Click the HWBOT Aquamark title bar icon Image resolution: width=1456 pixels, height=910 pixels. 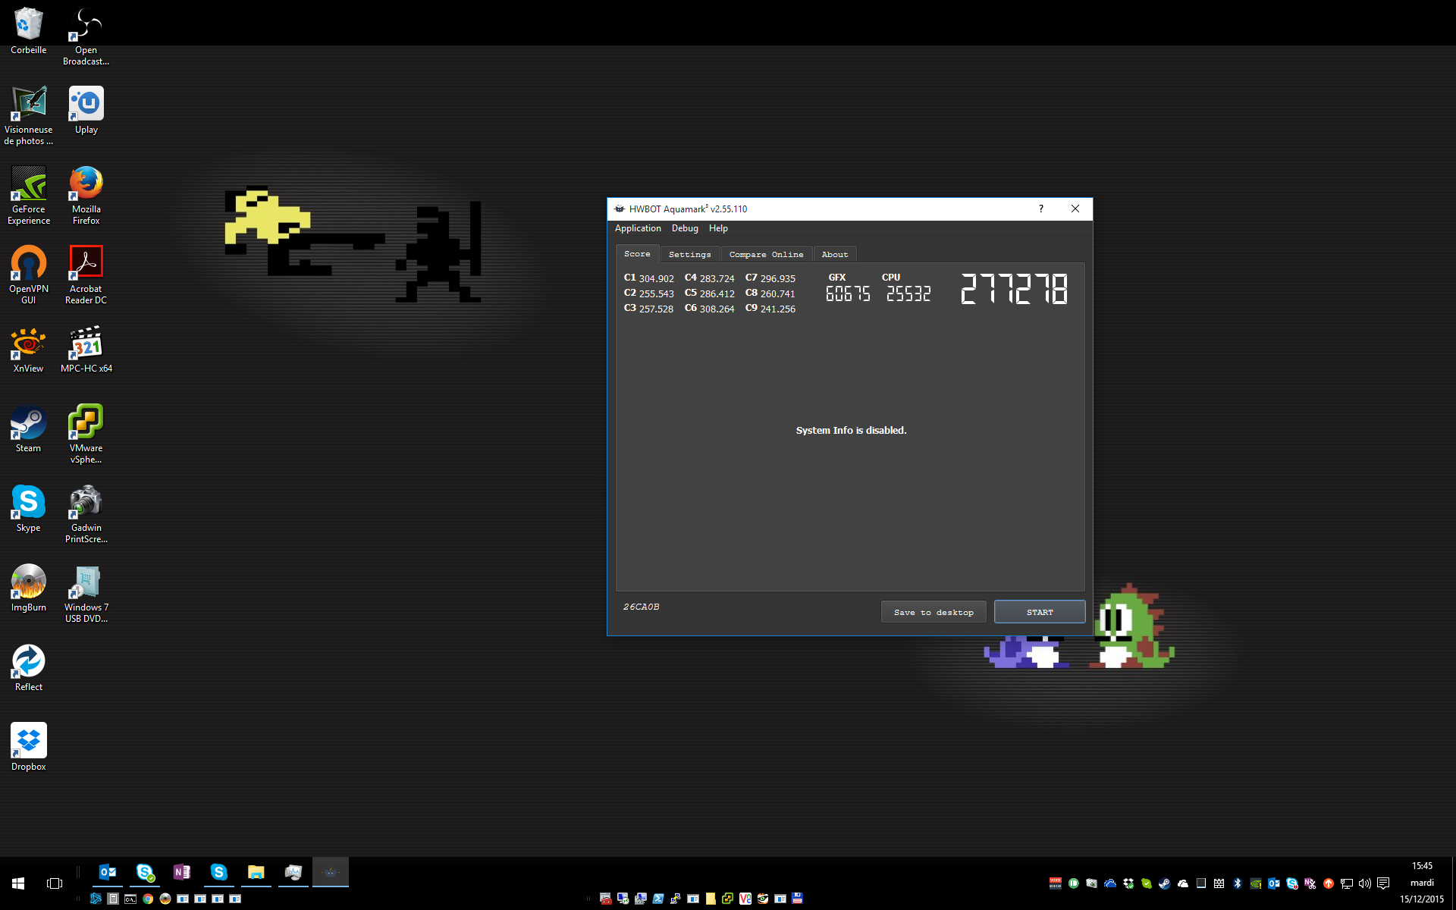point(620,209)
